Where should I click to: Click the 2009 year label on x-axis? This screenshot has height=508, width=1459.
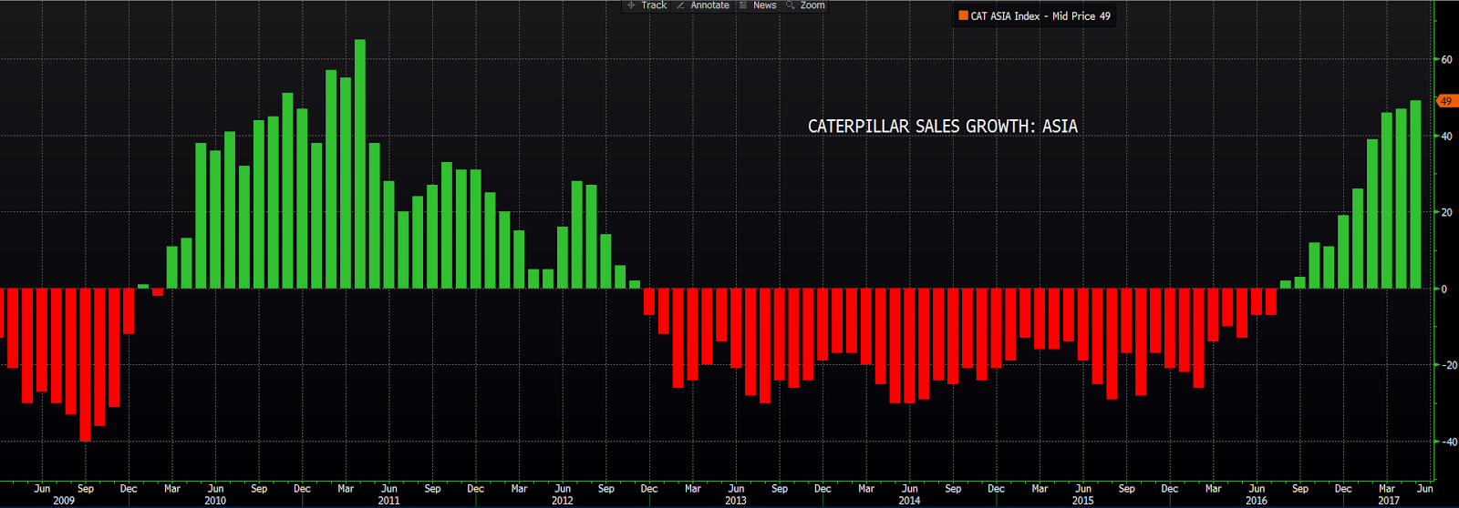click(64, 501)
